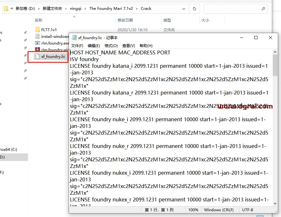Click the search magnifier icon in Explorer

point(263,9)
